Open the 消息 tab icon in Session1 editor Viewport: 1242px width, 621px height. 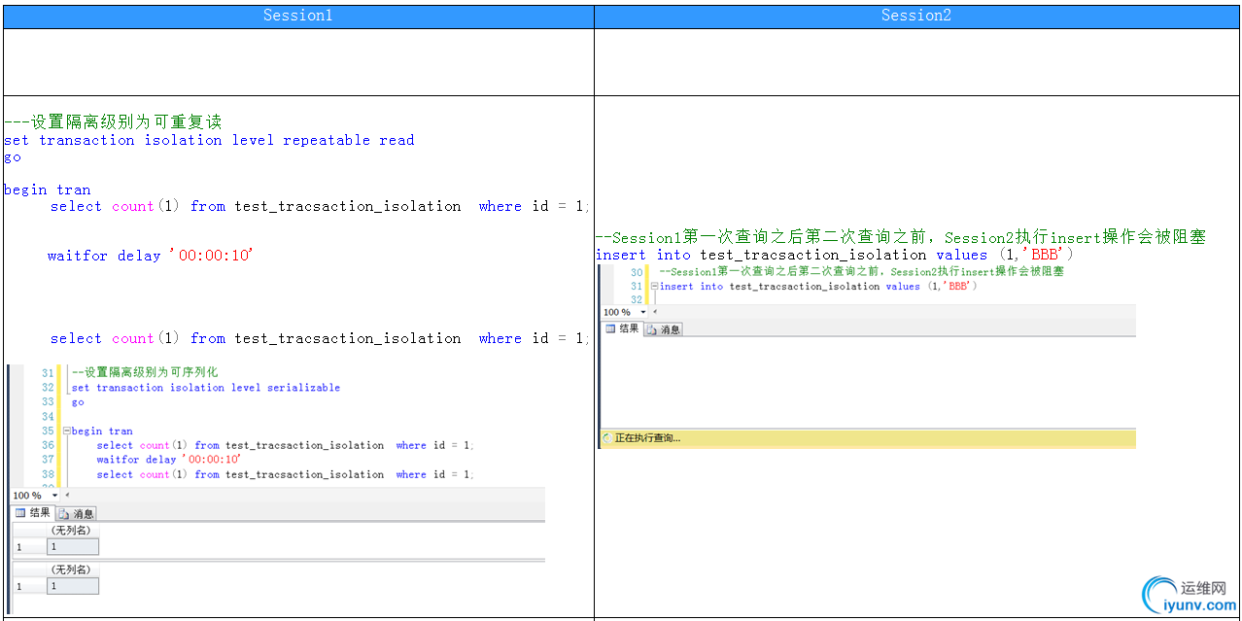click(66, 513)
